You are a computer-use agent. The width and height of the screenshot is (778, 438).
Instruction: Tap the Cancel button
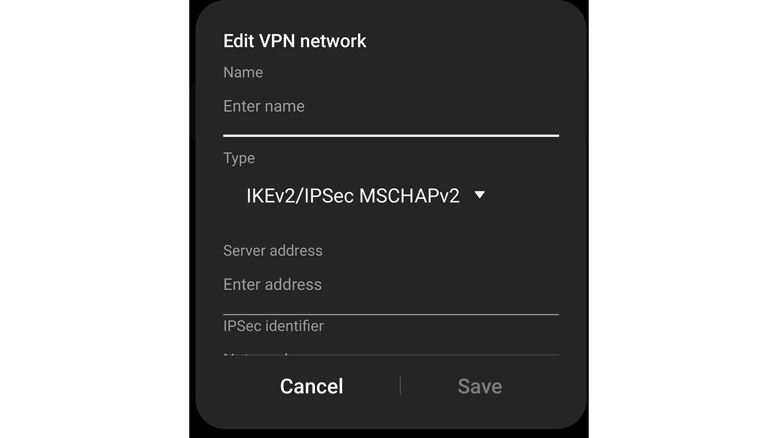(311, 386)
